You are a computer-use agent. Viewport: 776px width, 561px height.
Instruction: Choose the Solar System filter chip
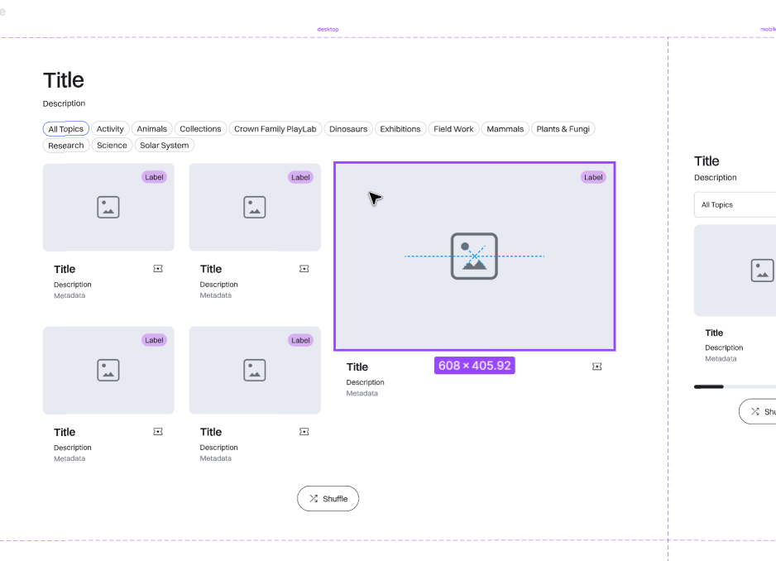pyautogui.click(x=165, y=145)
